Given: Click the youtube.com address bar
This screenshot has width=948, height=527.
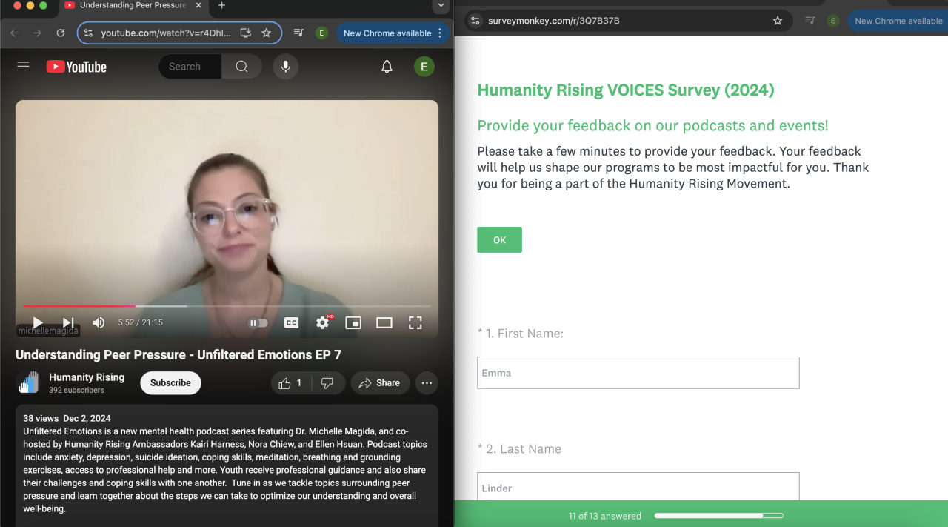Looking at the screenshot, I should (166, 33).
